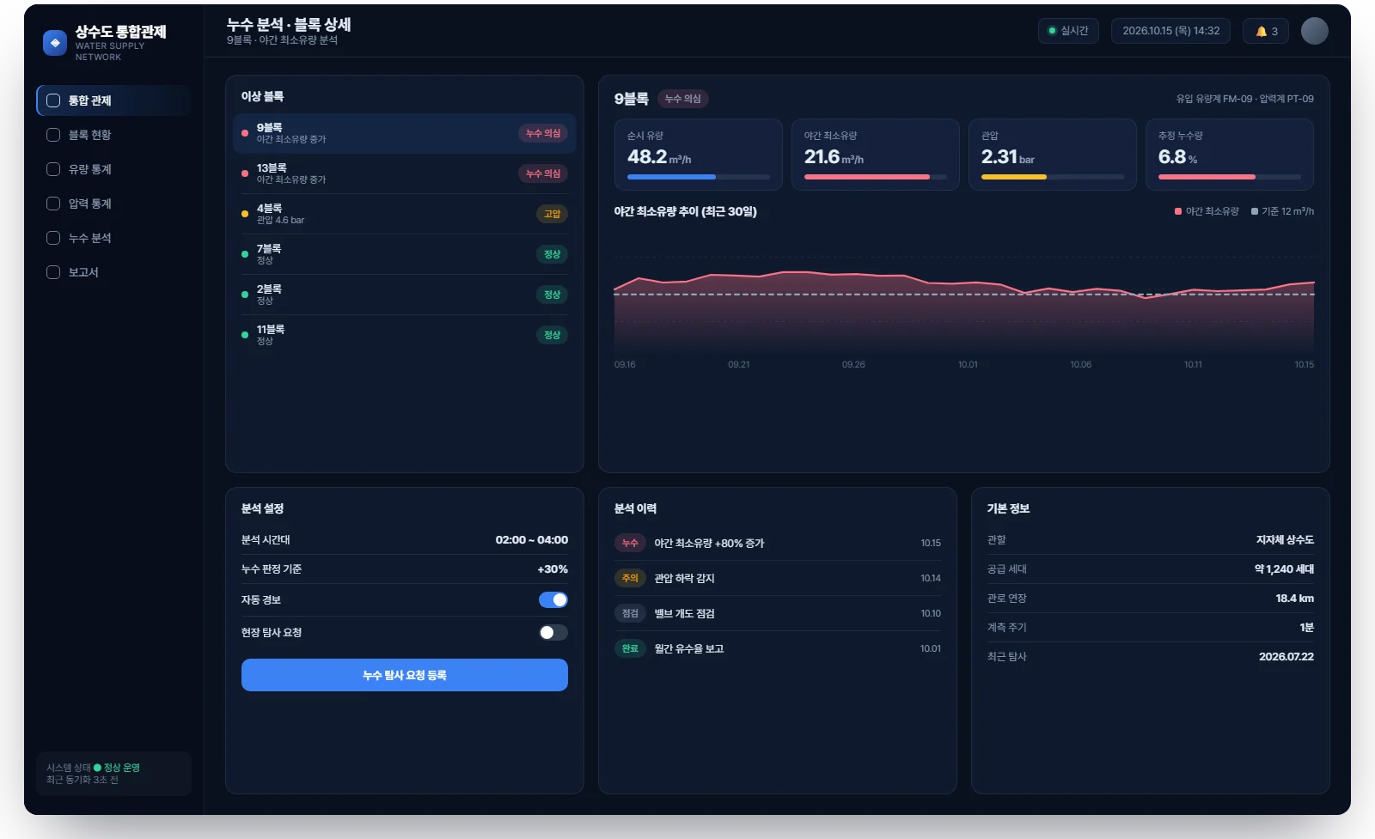Click the 누수 판정 기준 value +30%
The width and height of the screenshot is (1375, 839).
coord(553,569)
